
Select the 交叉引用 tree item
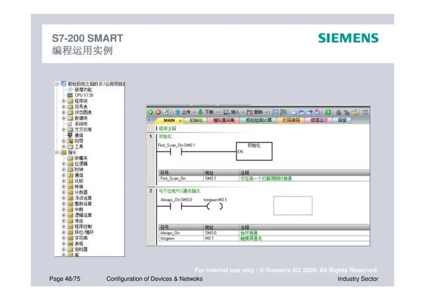pyautogui.click(x=83, y=129)
